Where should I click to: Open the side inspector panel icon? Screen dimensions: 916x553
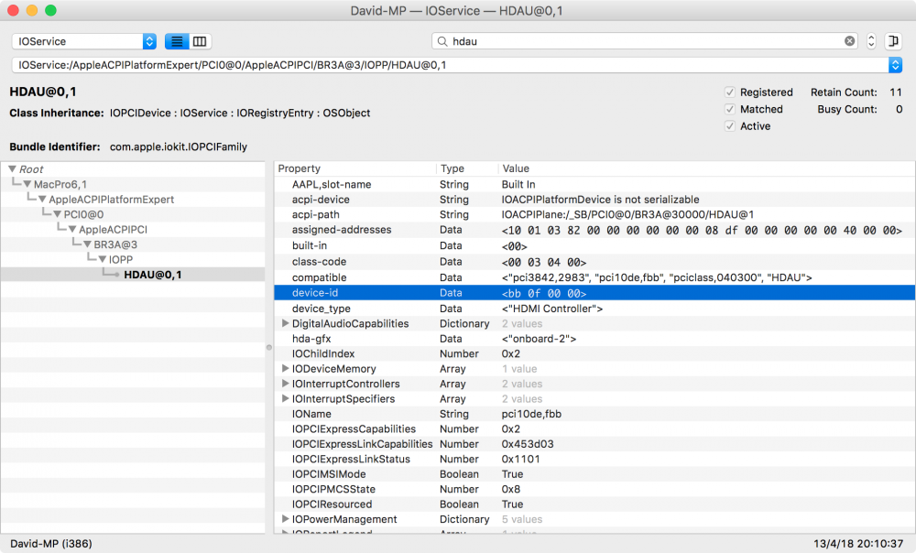pos(893,41)
